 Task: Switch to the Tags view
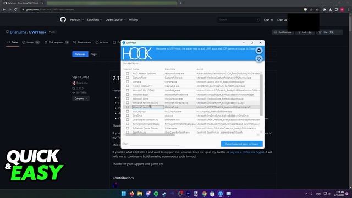tap(94, 54)
